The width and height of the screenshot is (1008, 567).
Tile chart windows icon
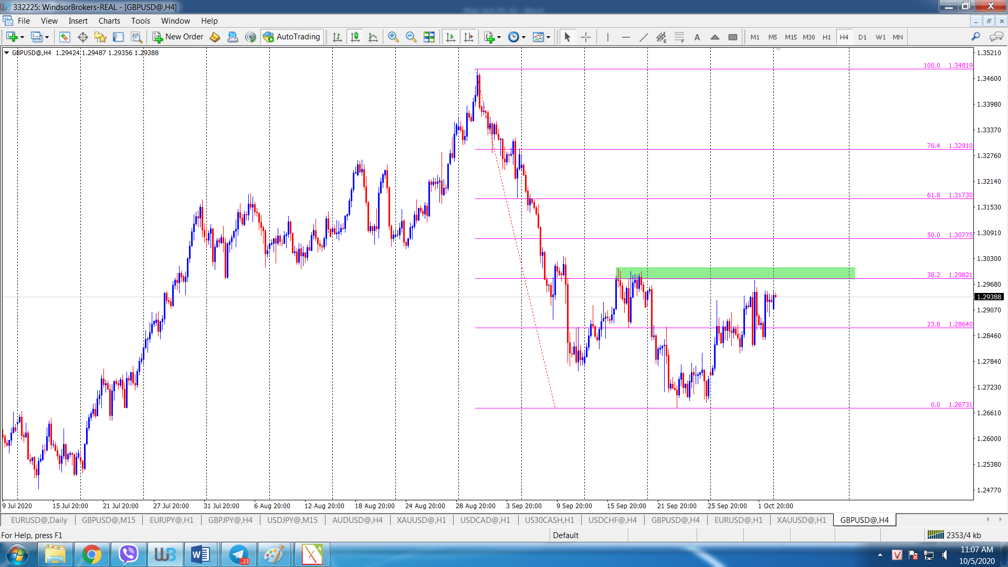click(429, 37)
